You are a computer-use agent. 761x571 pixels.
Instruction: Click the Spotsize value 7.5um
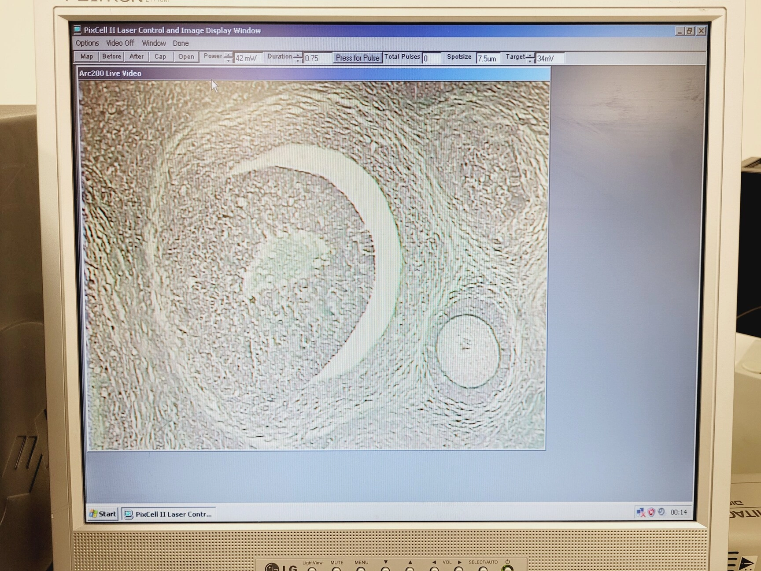pyautogui.click(x=488, y=58)
